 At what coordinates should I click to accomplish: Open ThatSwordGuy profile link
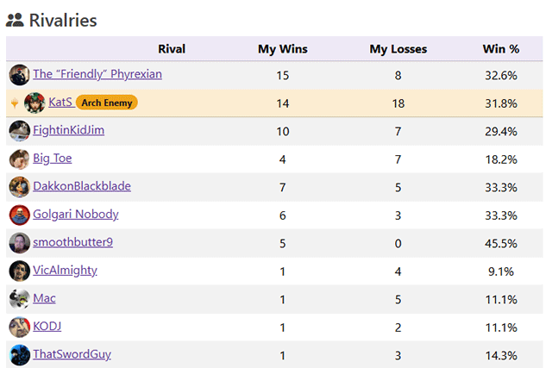(x=72, y=354)
